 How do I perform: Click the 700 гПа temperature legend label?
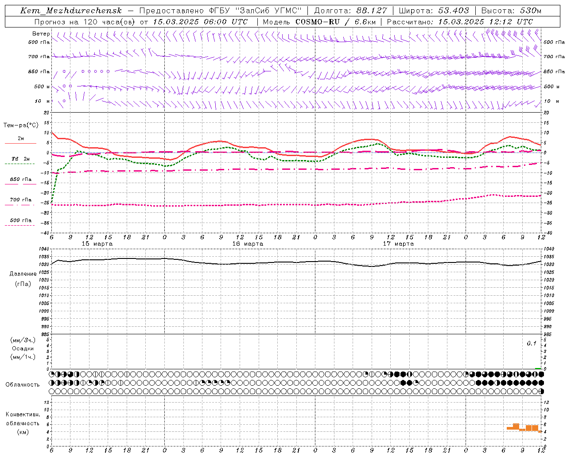click(21, 200)
